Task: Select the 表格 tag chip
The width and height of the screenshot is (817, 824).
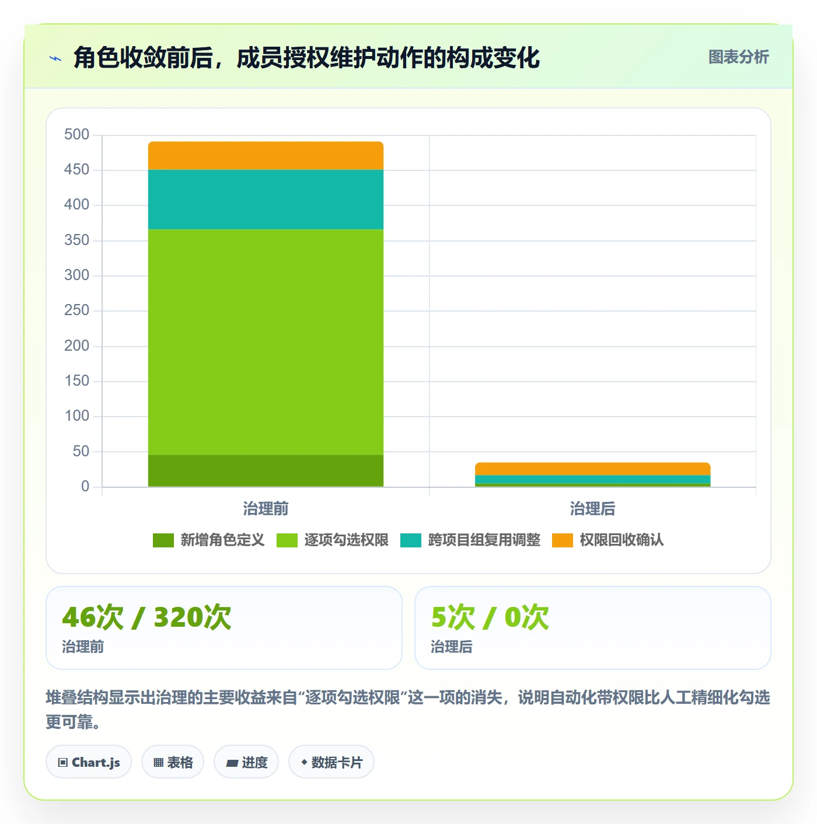Action: (173, 762)
